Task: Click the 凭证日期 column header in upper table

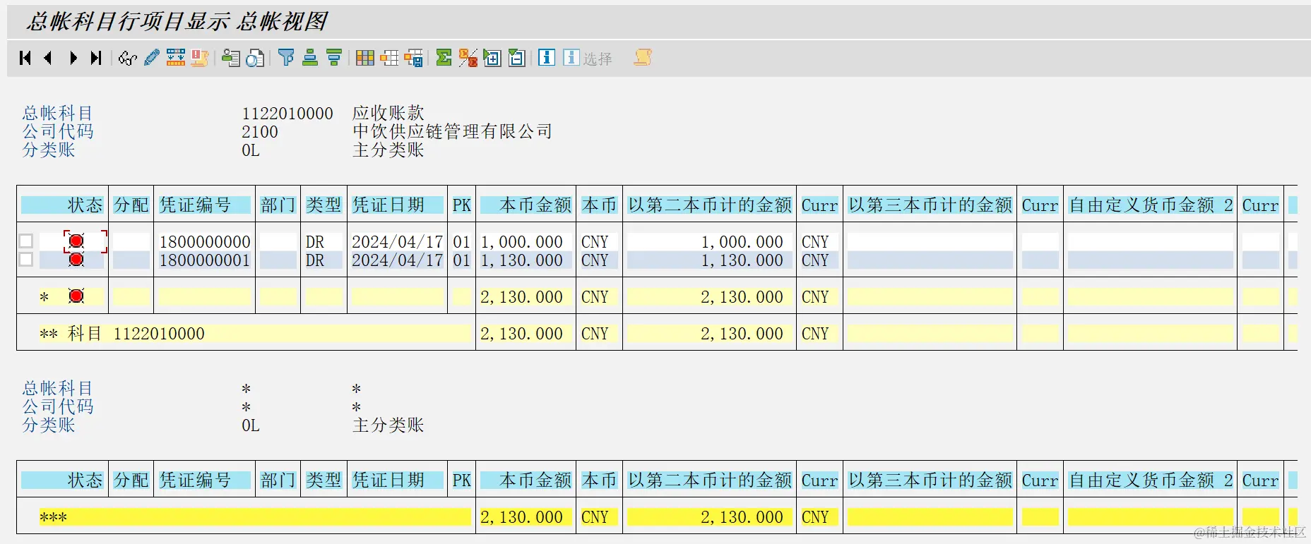Action: [398, 205]
